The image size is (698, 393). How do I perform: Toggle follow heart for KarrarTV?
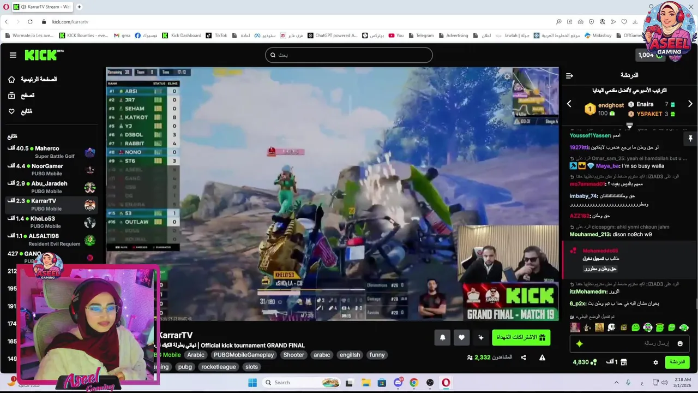(461, 337)
